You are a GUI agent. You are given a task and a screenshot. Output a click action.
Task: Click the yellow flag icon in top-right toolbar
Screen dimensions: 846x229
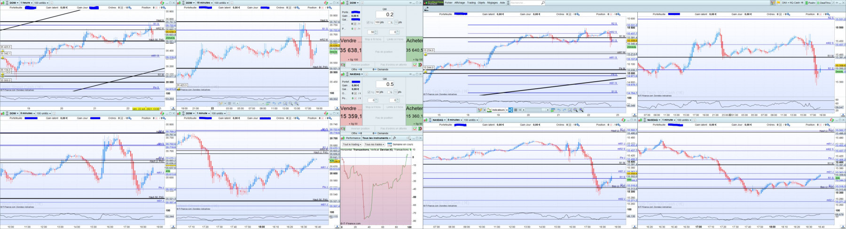coord(778,3)
